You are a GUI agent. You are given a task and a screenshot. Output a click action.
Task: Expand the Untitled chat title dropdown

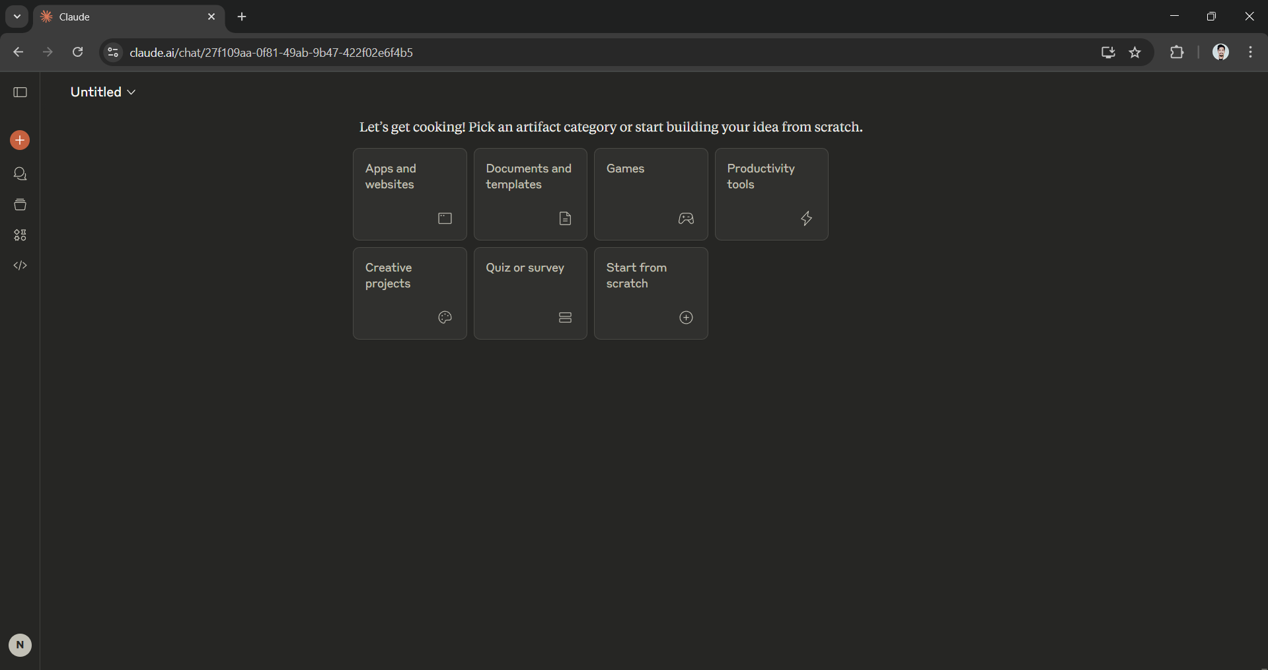[x=103, y=92]
